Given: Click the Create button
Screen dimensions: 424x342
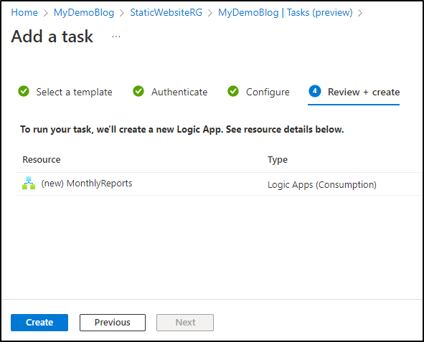Looking at the screenshot, I should point(39,322).
